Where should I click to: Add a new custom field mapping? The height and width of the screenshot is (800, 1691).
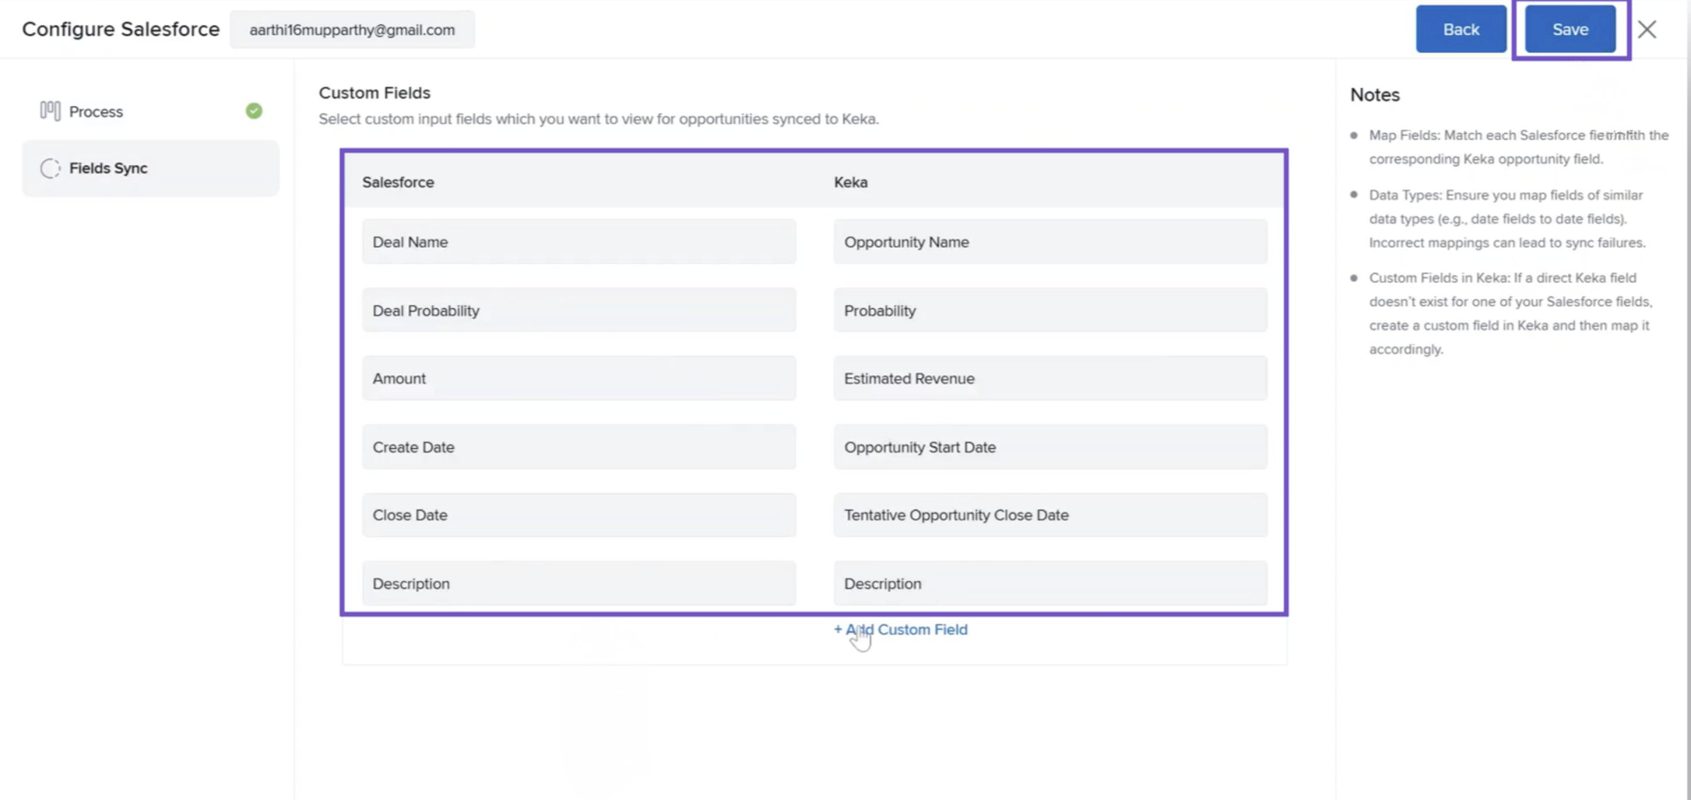[901, 629]
